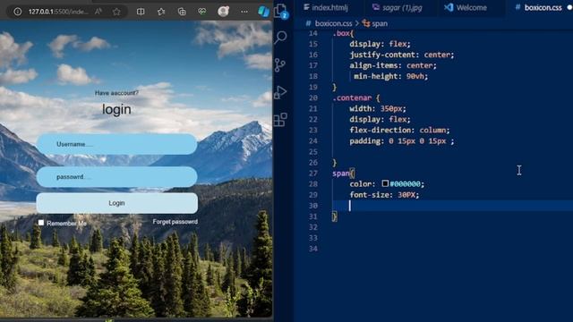Click the Read Aloud icon in address bar
This screenshot has height=322, width=573.
(98, 12)
